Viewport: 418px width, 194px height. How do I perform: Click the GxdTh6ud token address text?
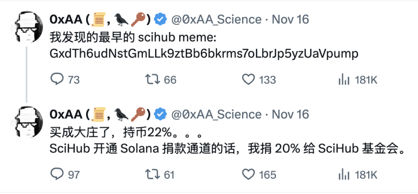[x=204, y=54]
